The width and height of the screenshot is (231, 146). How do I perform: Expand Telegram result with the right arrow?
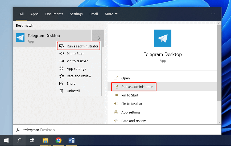(98, 38)
